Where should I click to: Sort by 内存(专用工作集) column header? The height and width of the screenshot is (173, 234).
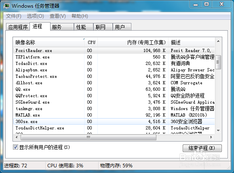tap(133, 42)
